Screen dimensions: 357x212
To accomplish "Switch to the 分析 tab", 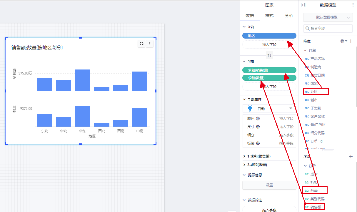I will [289, 16].
